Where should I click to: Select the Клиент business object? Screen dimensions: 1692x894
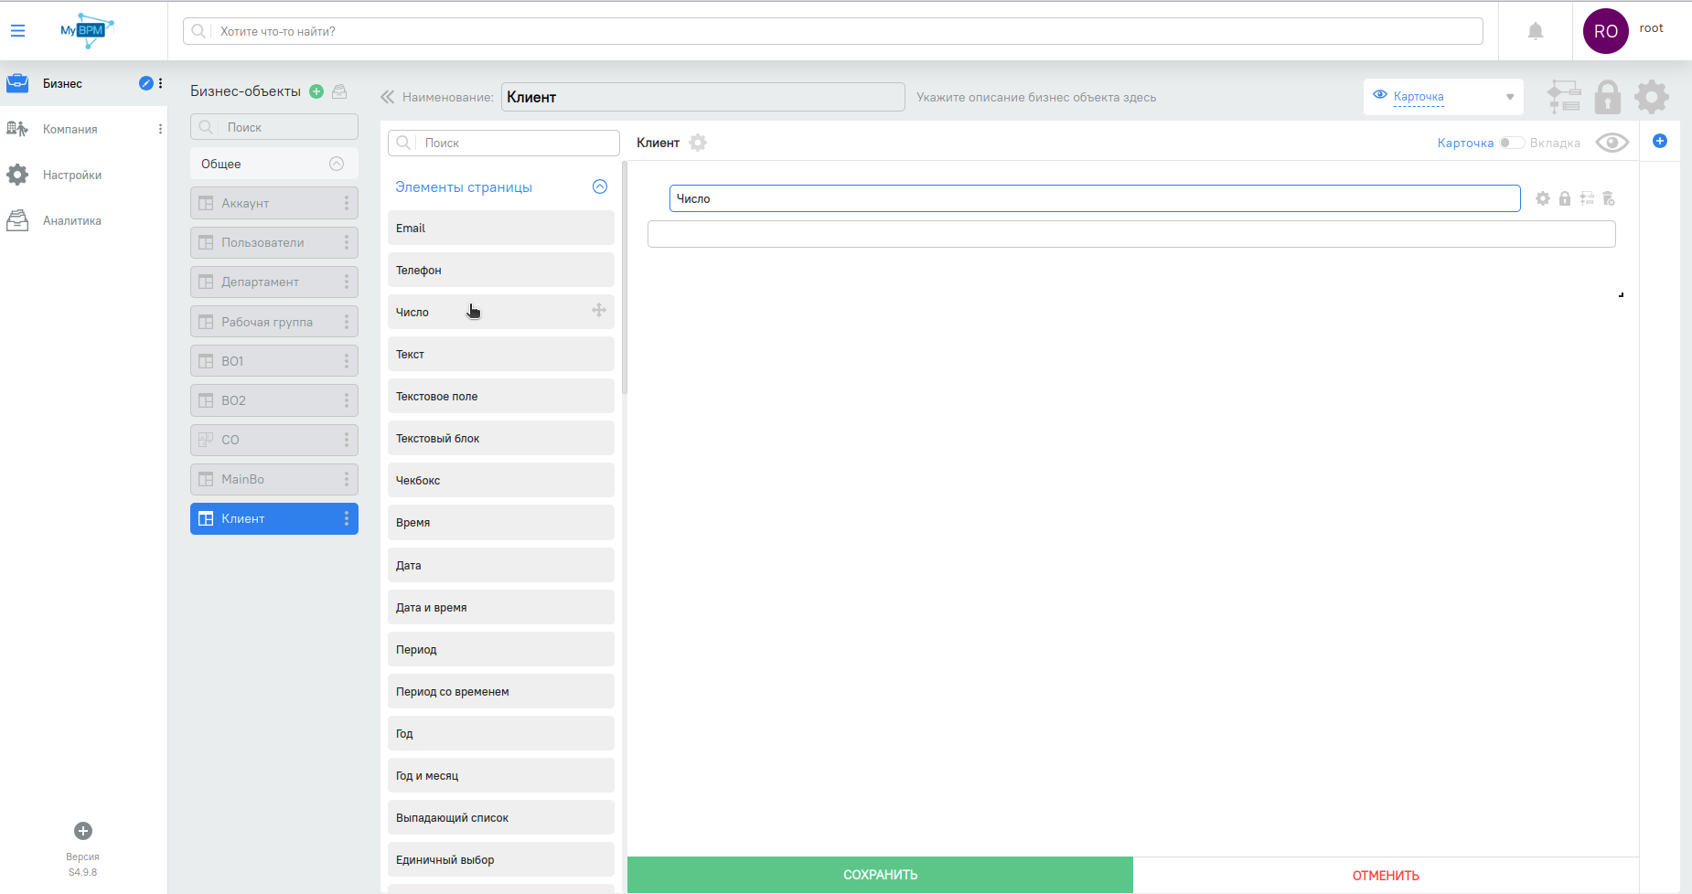point(274,518)
